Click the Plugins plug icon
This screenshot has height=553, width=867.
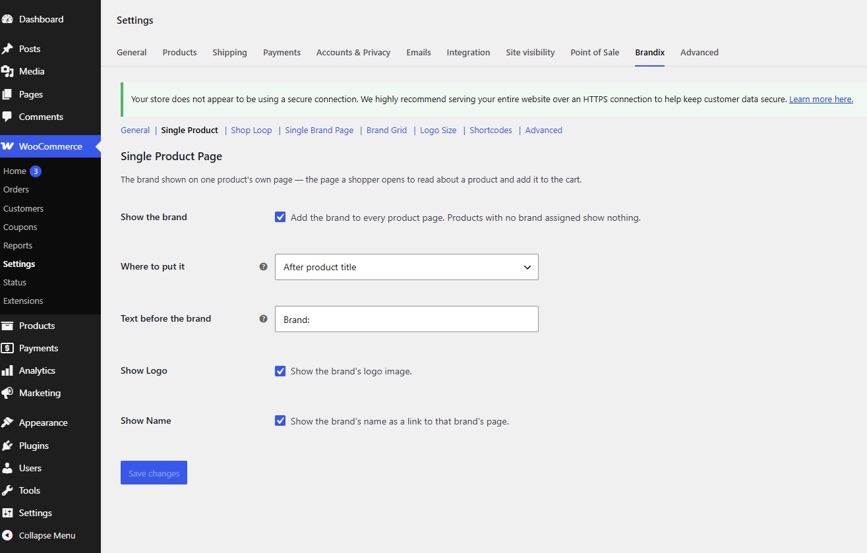7,446
